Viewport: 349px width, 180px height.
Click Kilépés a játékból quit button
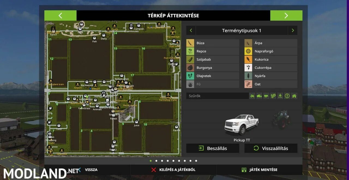coord(173,170)
